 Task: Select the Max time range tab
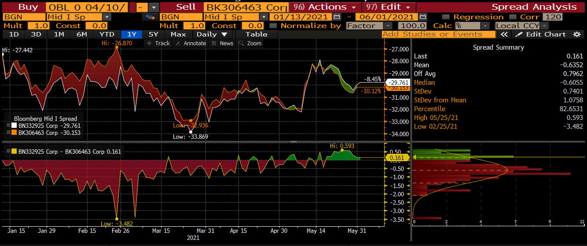coord(178,34)
